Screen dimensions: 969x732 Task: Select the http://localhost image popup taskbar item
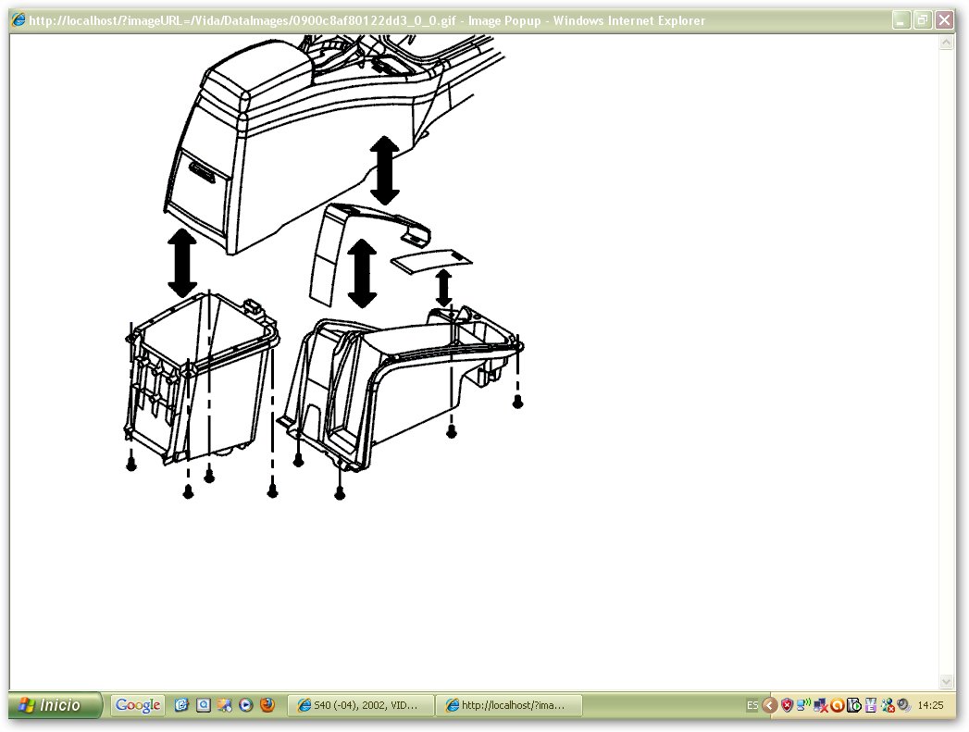[x=508, y=705]
